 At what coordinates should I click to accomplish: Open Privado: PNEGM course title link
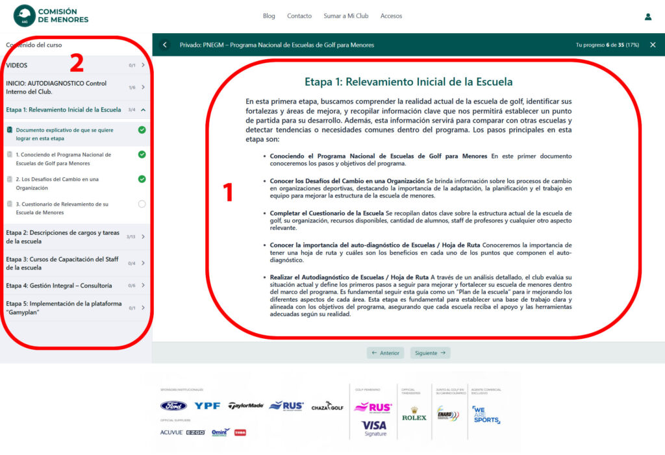tap(277, 45)
